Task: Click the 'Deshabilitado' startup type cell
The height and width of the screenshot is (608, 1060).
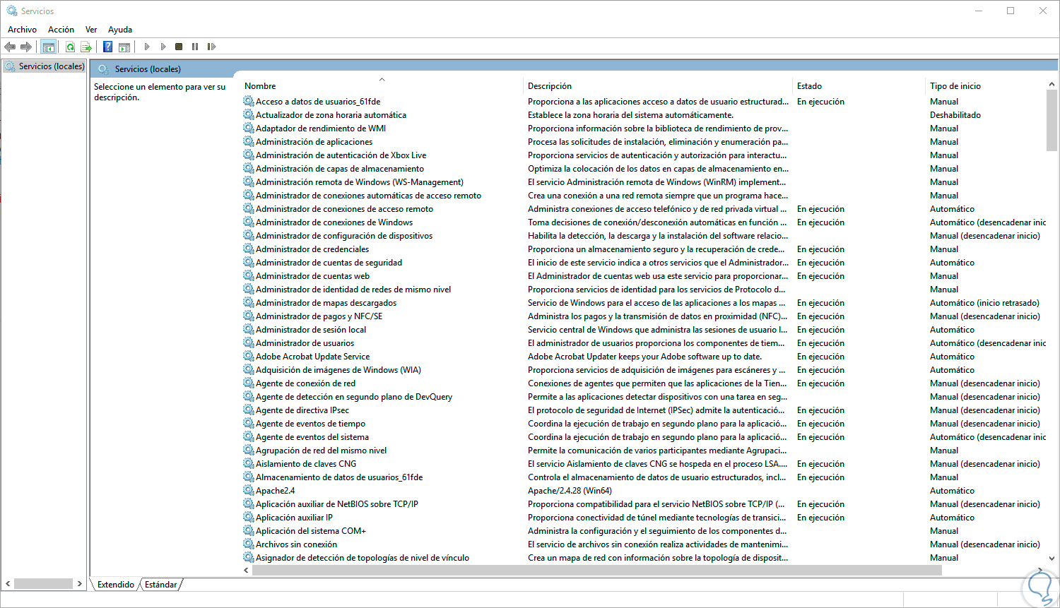Action: coord(955,114)
